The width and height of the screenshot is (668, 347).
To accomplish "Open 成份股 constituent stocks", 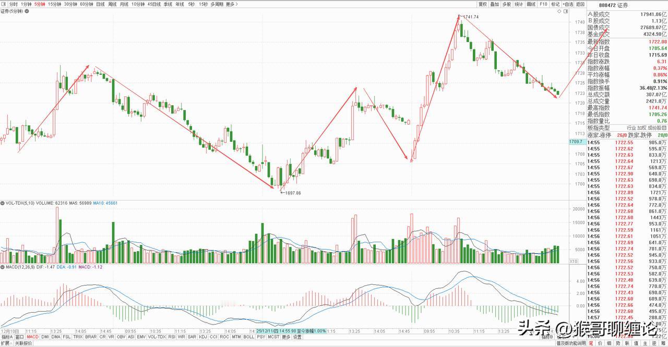I will [657, 128].
